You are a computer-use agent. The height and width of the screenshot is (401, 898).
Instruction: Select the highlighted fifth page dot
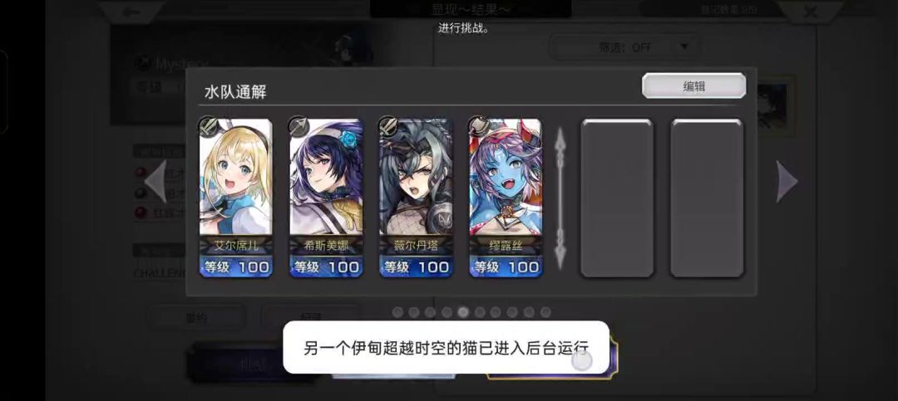pos(463,312)
